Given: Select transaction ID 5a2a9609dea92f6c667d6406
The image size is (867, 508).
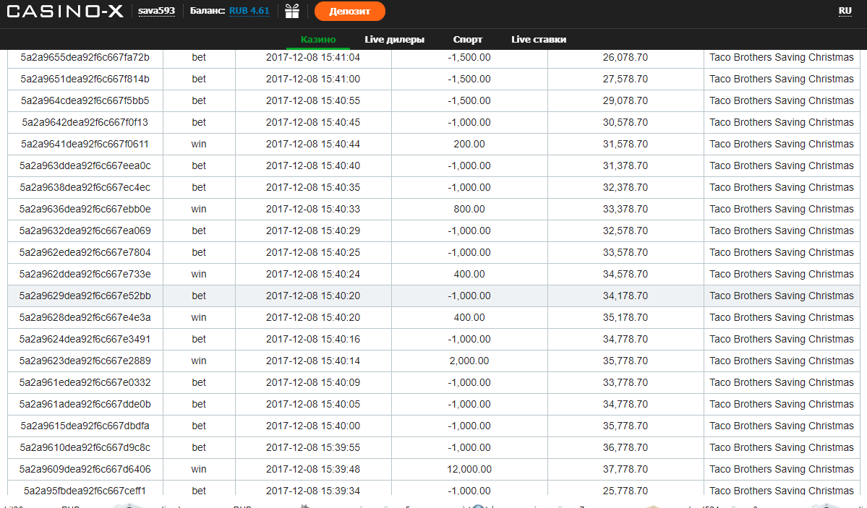Looking at the screenshot, I should click(85, 469).
